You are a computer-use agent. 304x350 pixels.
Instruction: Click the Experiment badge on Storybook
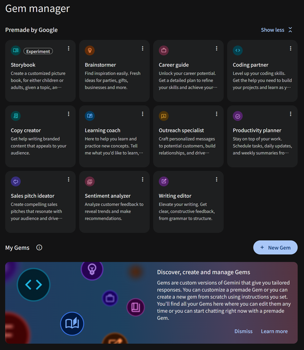point(38,51)
